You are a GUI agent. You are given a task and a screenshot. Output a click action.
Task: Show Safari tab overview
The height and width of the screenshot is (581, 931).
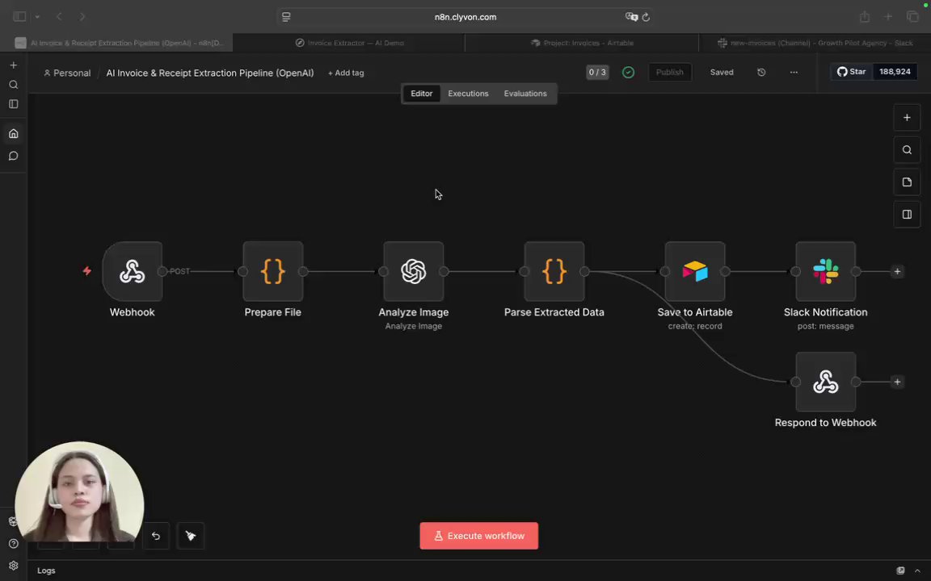click(x=912, y=17)
